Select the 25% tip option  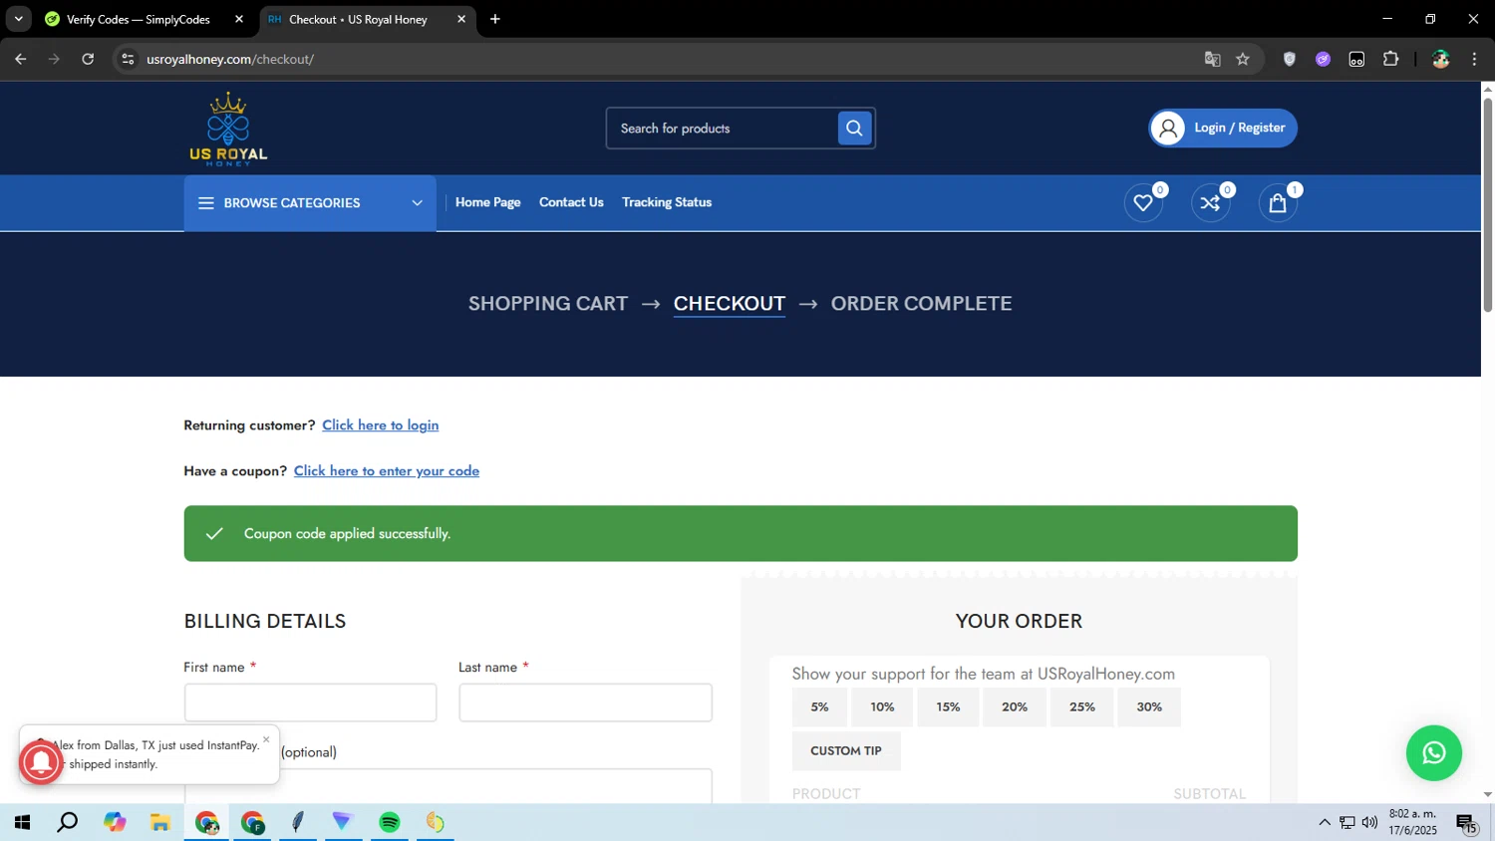(x=1081, y=707)
